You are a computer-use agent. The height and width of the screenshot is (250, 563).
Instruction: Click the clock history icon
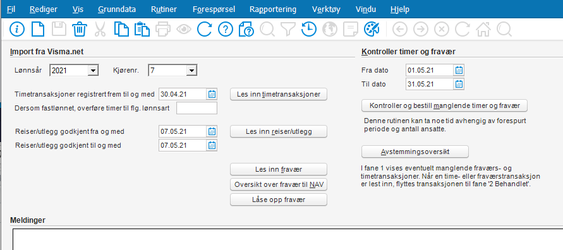tap(309, 29)
